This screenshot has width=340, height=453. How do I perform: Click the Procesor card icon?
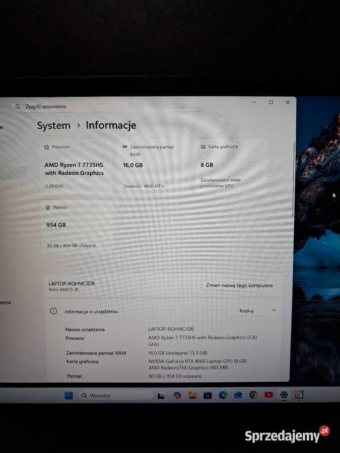[46, 147]
